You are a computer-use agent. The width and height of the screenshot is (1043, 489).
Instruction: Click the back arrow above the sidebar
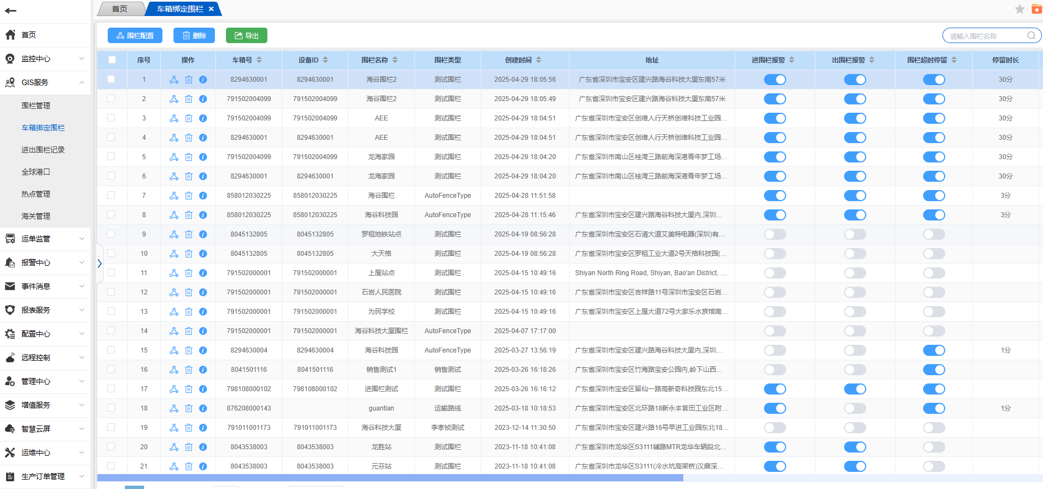(x=10, y=10)
